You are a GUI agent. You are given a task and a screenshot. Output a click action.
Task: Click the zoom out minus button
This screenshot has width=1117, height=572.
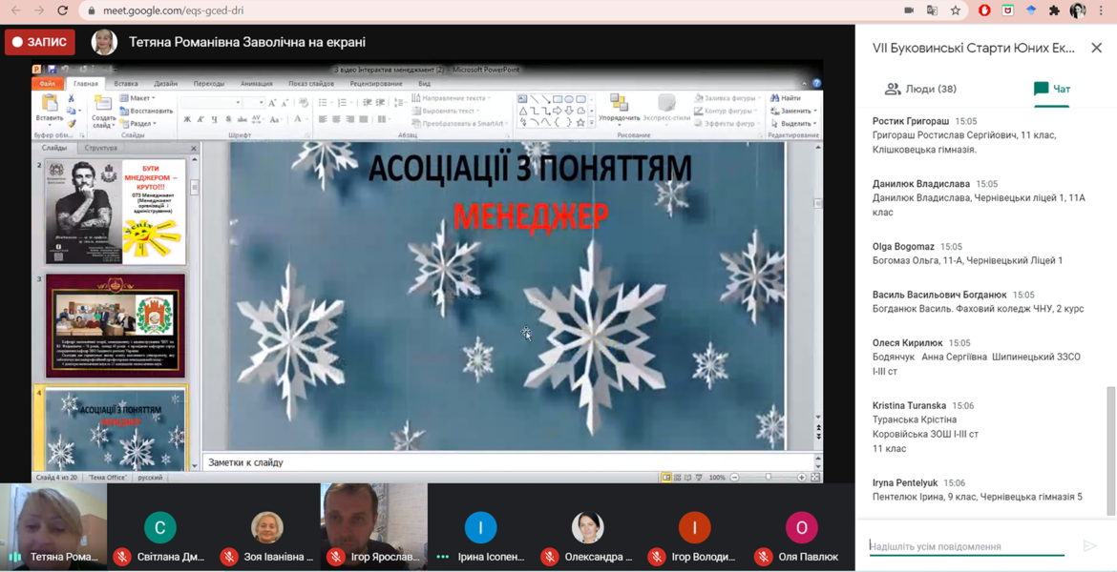tap(734, 478)
